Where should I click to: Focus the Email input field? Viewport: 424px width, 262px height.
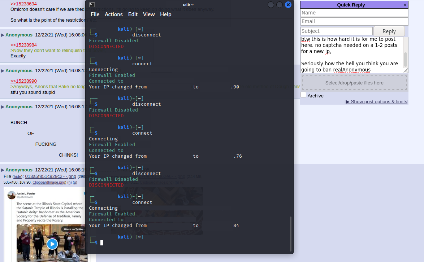pos(354,22)
